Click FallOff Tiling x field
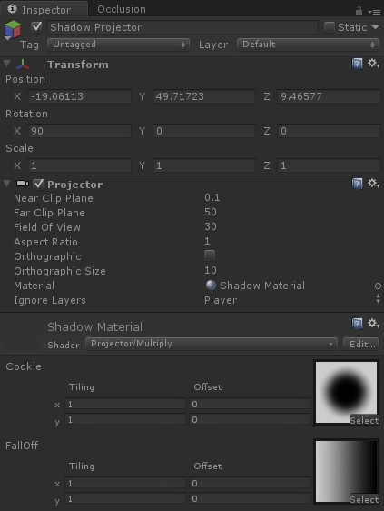This screenshot has height=511, width=384. pyautogui.click(x=125, y=483)
